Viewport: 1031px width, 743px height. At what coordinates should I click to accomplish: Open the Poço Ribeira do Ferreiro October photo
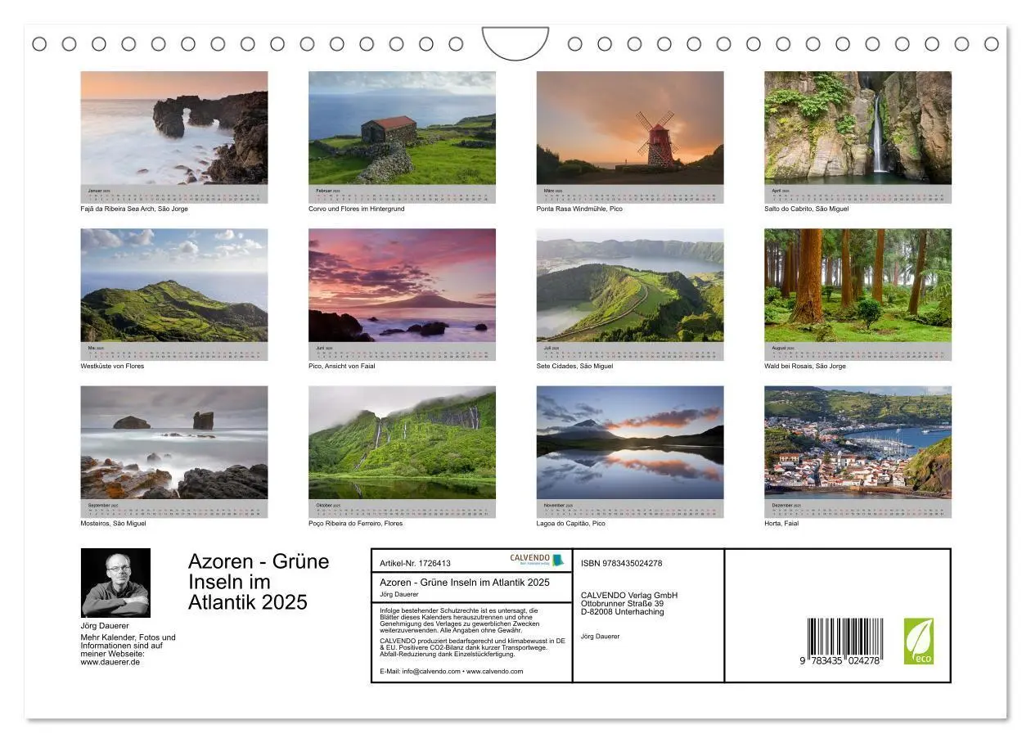click(x=402, y=443)
